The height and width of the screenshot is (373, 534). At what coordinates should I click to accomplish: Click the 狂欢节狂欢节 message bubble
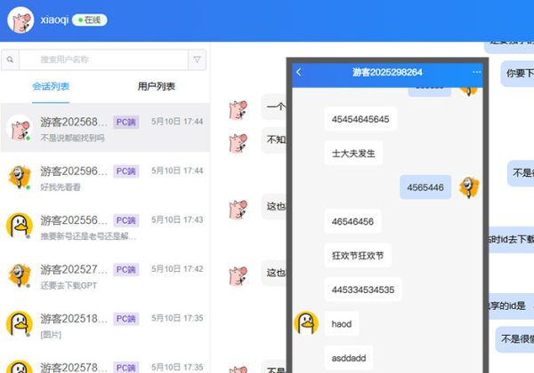[358, 256]
